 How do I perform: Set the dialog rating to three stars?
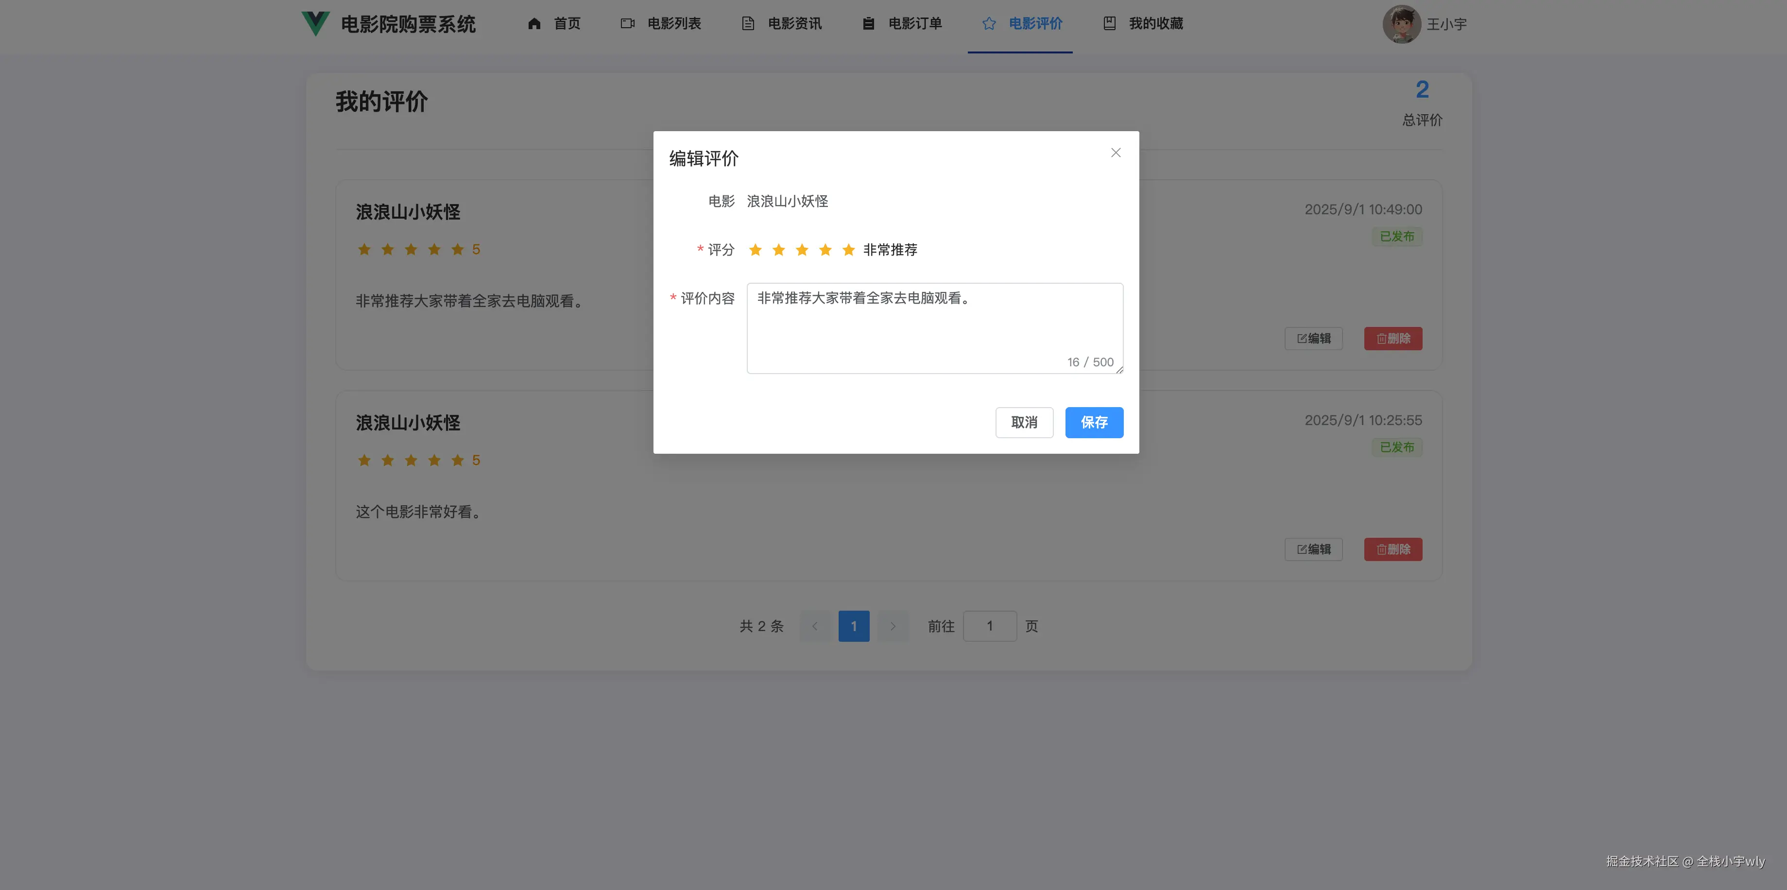tap(802, 250)
